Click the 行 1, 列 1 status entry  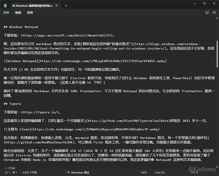click(x=11, y=172)
